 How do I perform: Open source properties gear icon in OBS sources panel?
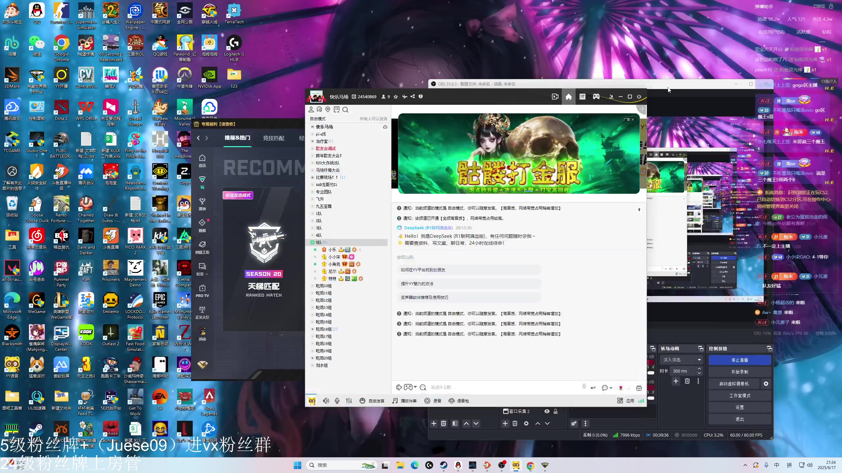pyautogui.click(x=526, y=423)
